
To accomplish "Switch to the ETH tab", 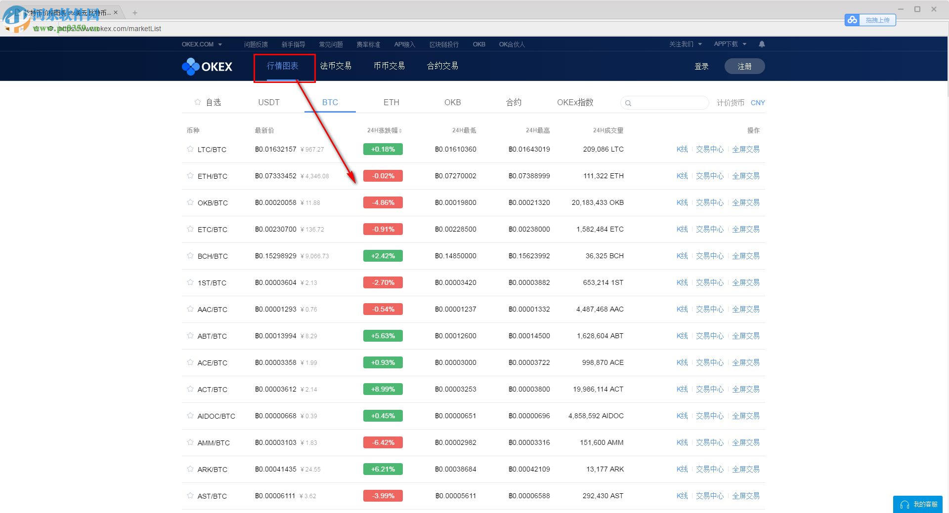I will [391, 103].
